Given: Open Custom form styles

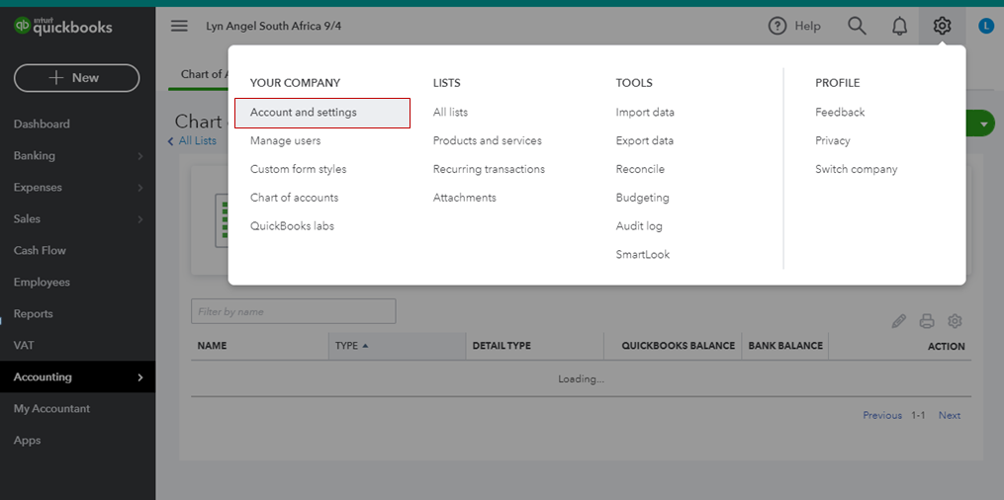Looking at the screenshot, I should click(x=299, y=169).
